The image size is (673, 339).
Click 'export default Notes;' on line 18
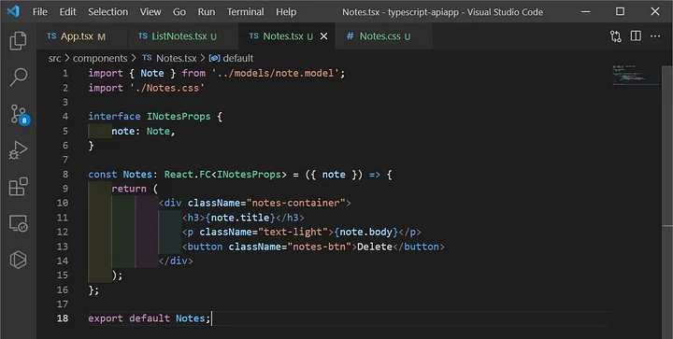click(150, 318)
